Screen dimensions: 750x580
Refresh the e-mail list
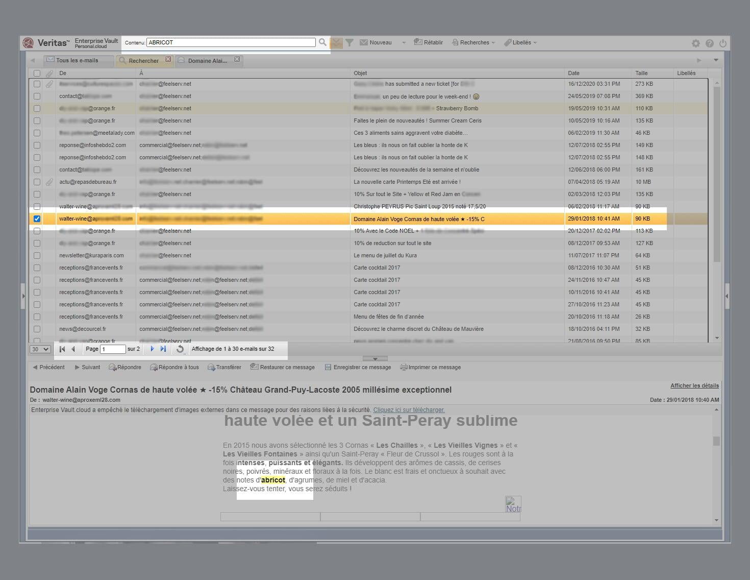pyautogui.click(x=180, y=349)
